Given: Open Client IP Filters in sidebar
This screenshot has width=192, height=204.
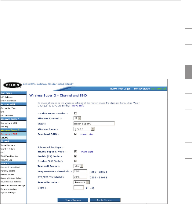Looking at the screenshot, I should point(8,149).
